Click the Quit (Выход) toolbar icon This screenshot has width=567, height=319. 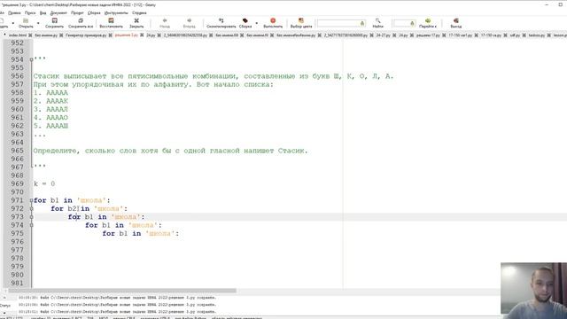coord(456,21)
